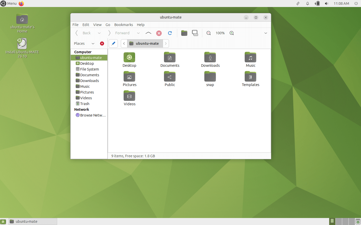Toggle the pencil text location button
The image size is (361, 225).
tap(113, 43)
